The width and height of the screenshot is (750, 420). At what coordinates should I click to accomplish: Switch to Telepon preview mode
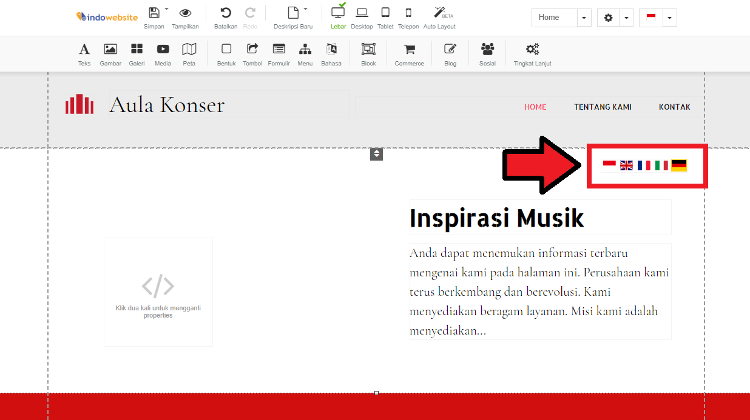(408, 17)
